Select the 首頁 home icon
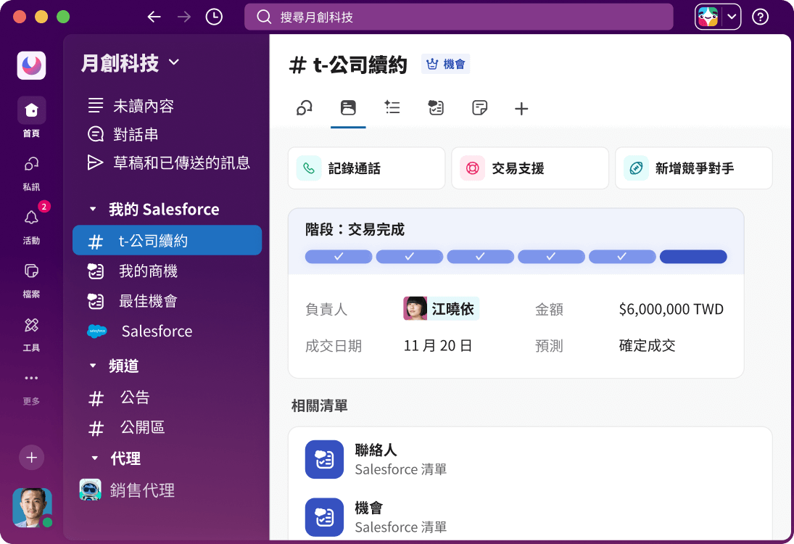Image resolution: width=794 pixels, height=544 pixels. pos(31,110)
